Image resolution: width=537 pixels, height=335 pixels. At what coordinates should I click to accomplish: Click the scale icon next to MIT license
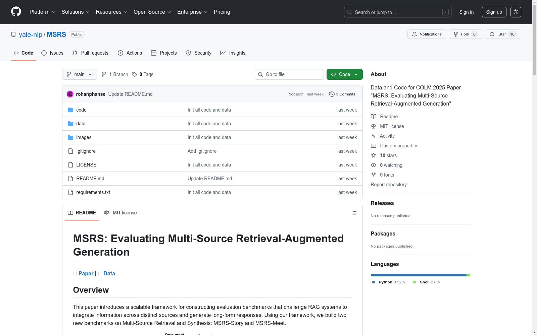click(374, 126)
